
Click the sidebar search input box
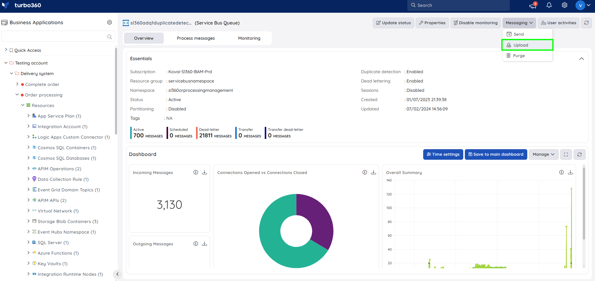coord(58,36)
